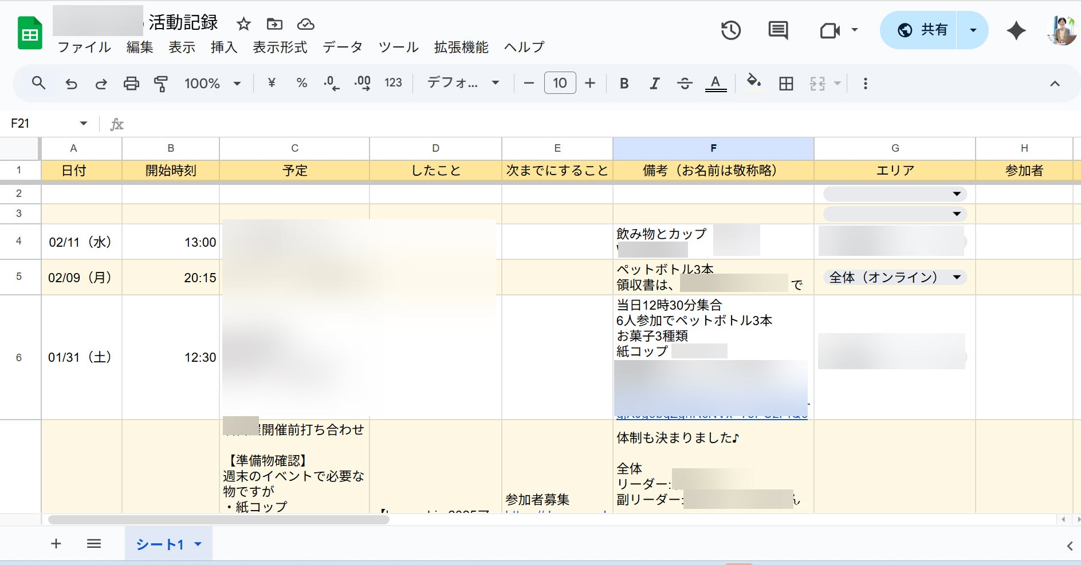Open the データ menu
1081x565 pixels.
[342, 47]
